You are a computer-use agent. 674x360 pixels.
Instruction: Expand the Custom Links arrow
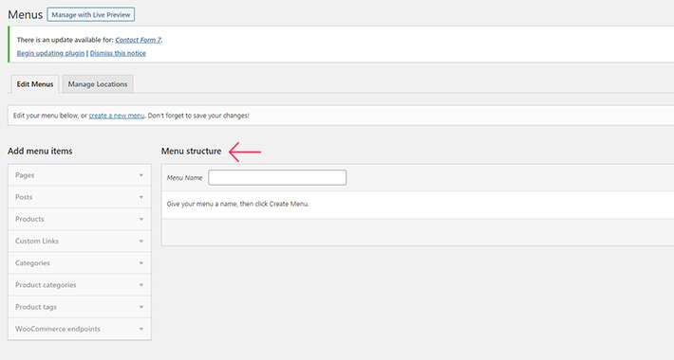click(141, 242)
